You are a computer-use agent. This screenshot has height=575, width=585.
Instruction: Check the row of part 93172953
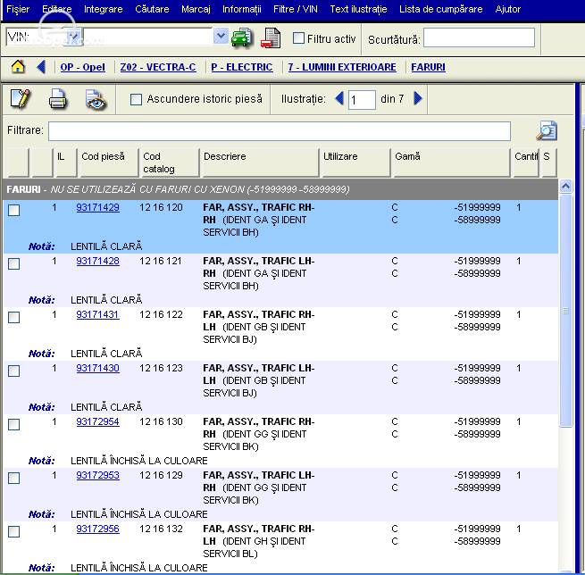13,478
